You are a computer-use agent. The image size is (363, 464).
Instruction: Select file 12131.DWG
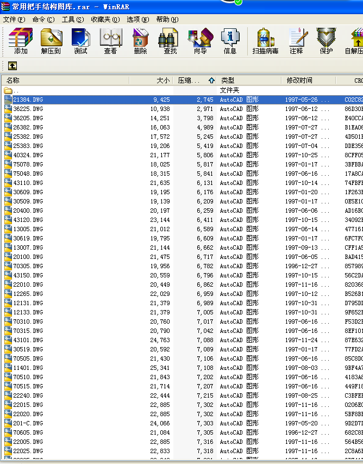coord(28,303)
